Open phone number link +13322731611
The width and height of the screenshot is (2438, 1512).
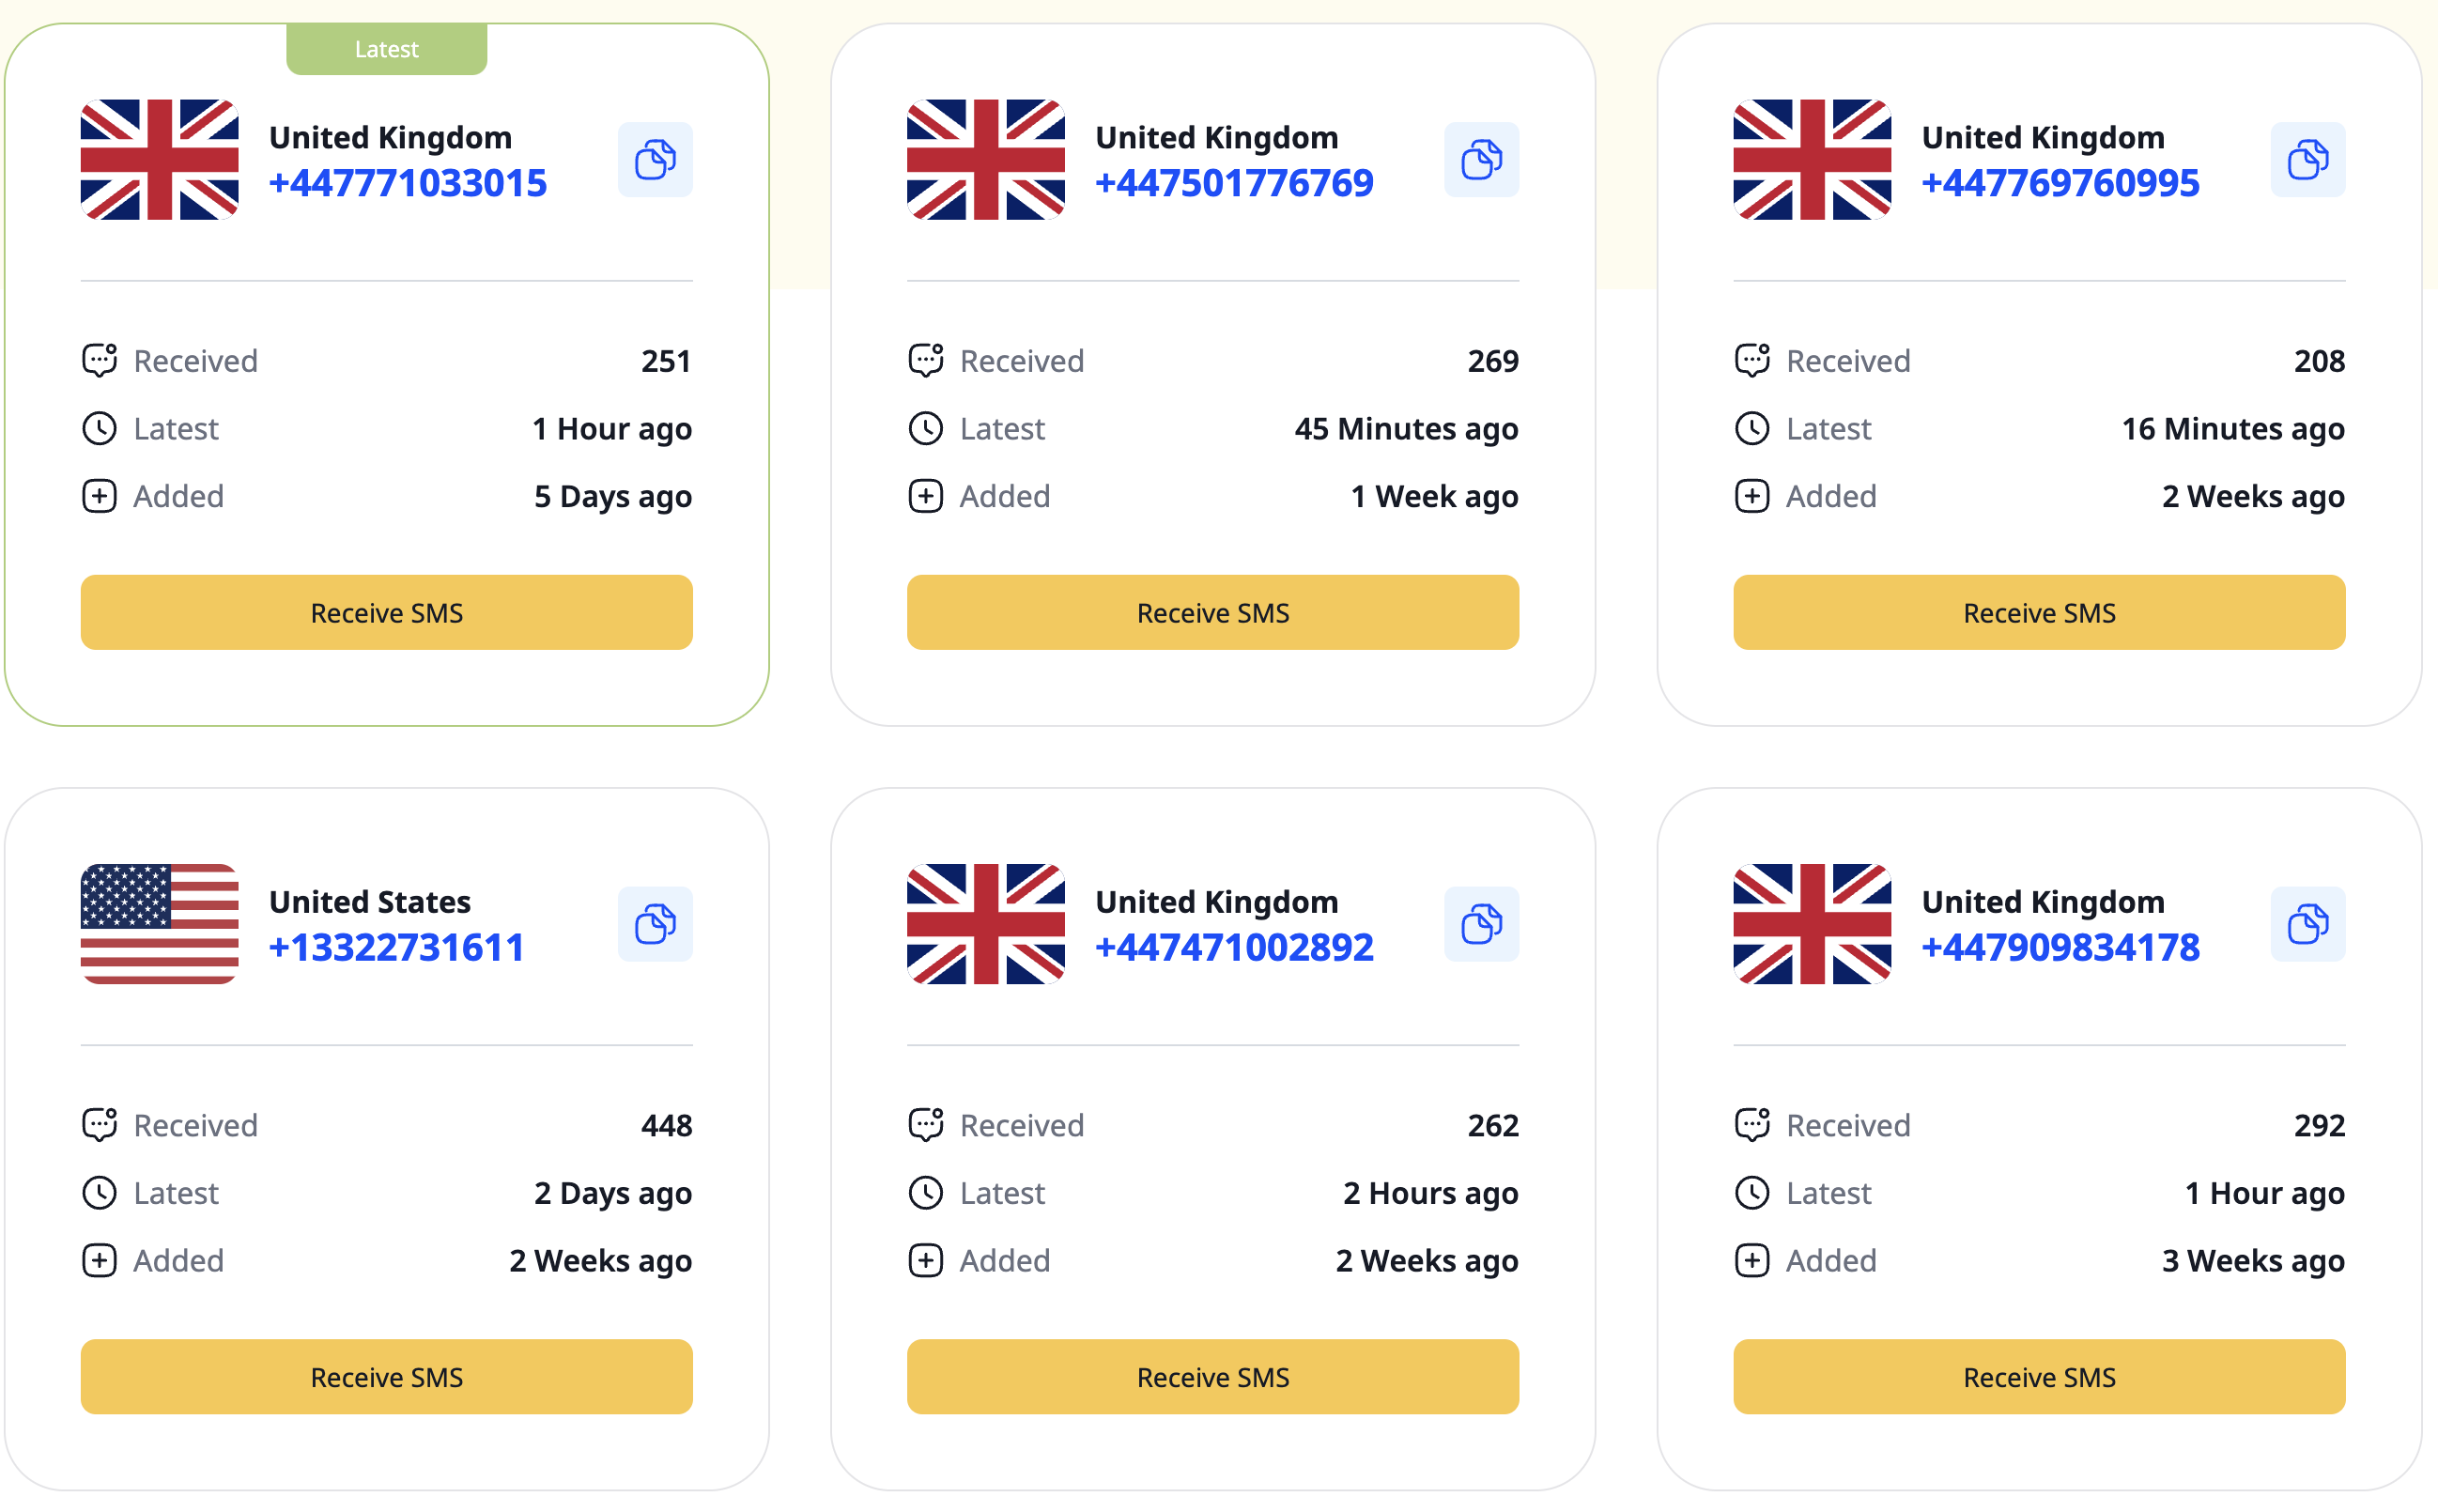pyautogui.click(x=397, y=947)
